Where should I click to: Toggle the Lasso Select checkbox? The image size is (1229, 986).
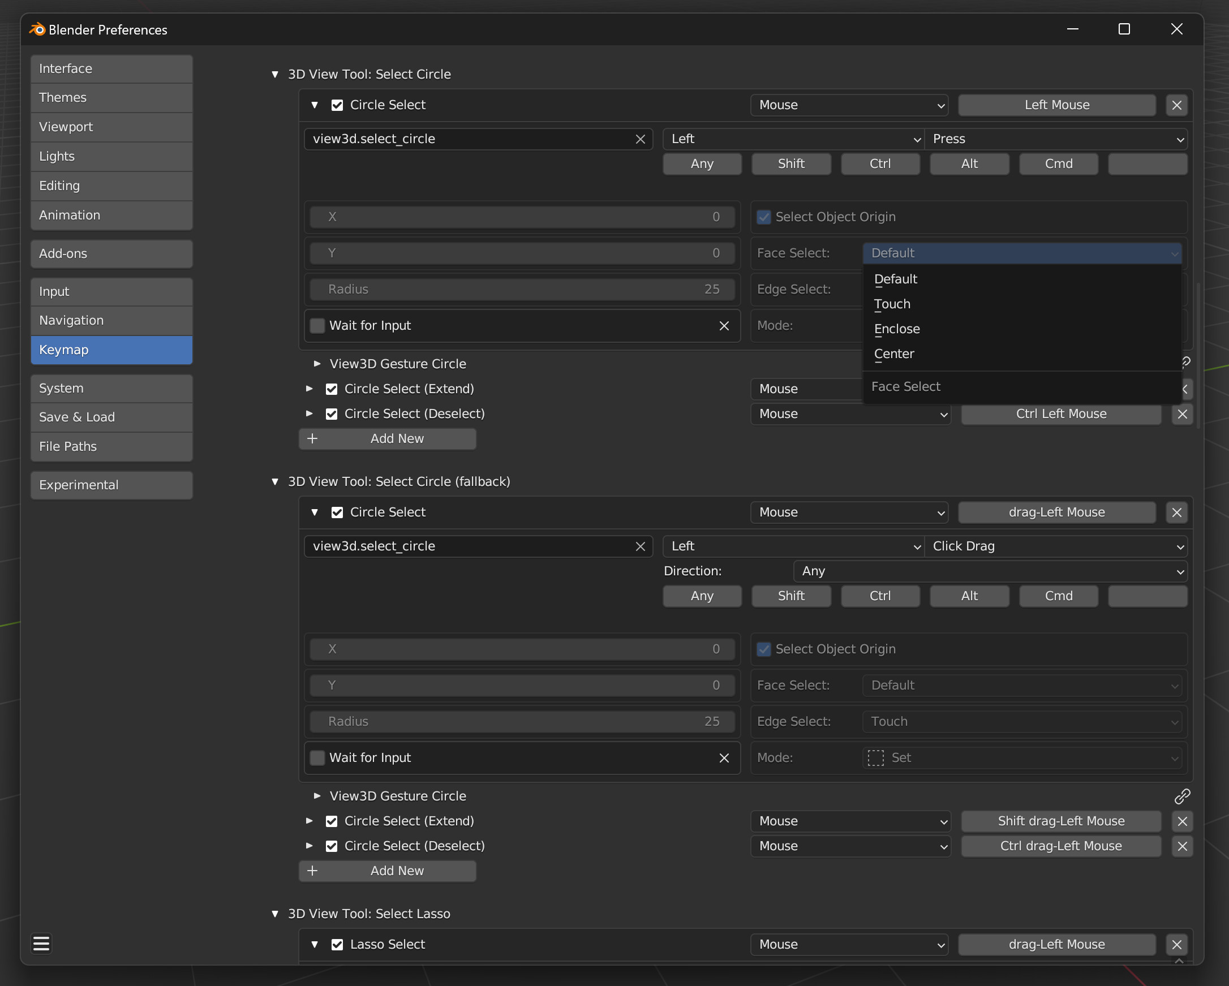pyautogui.click(x=337, y=944)
